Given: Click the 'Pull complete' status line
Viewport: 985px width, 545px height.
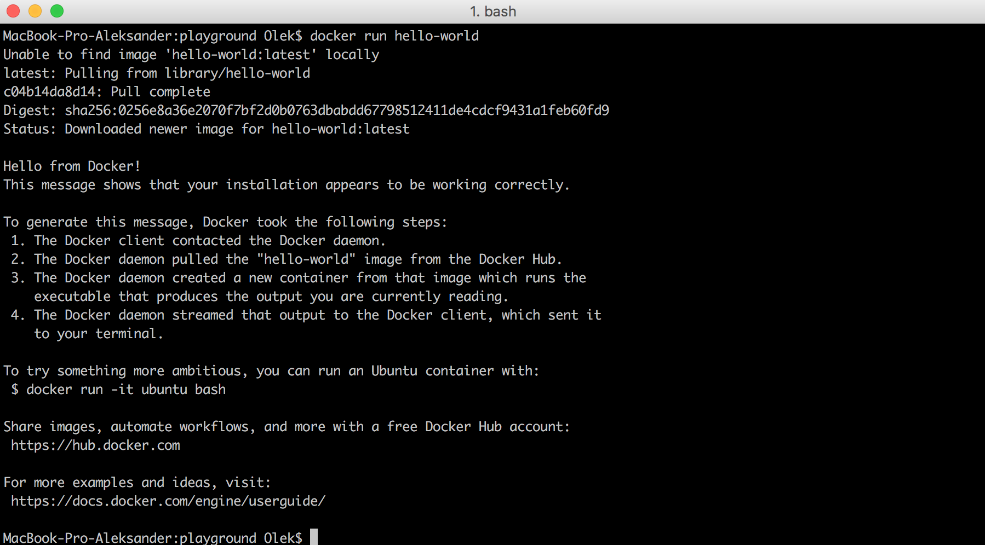Looking at the screenshot, I should click(x=106, y=91).
